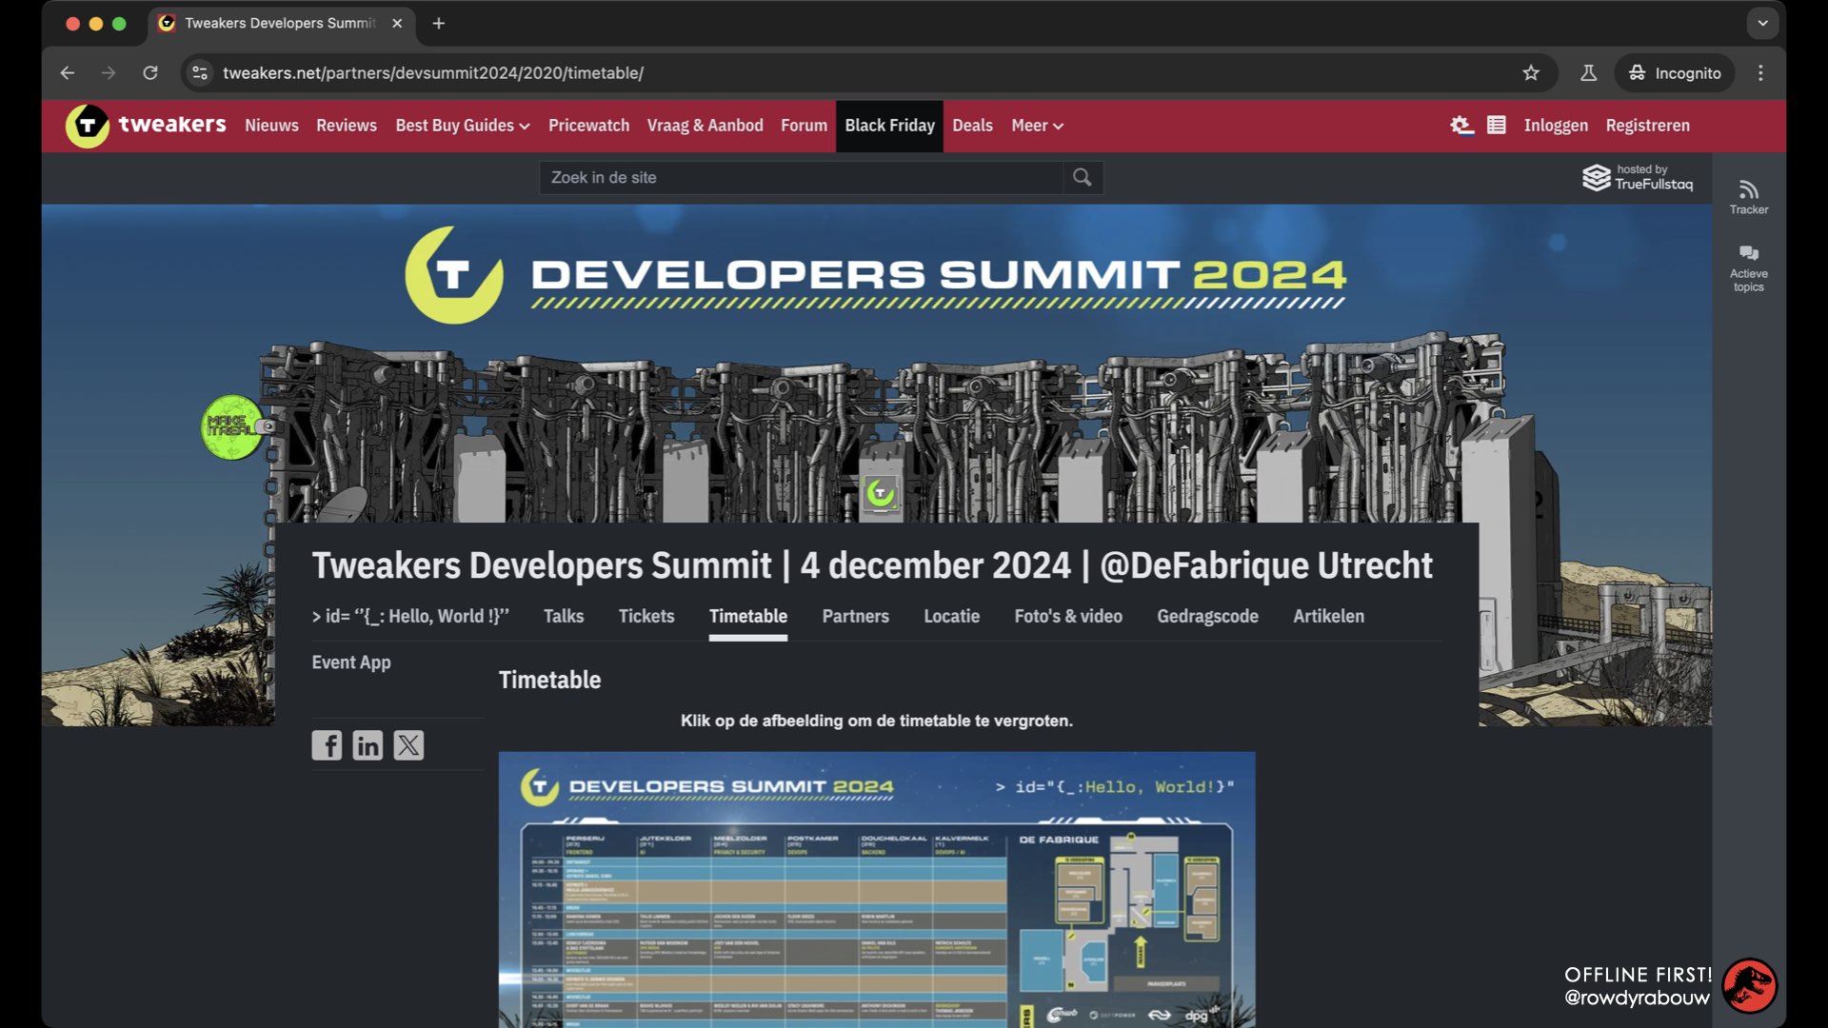
Task: Click the Inloggen link
Action: click(x=1556, y=126)
